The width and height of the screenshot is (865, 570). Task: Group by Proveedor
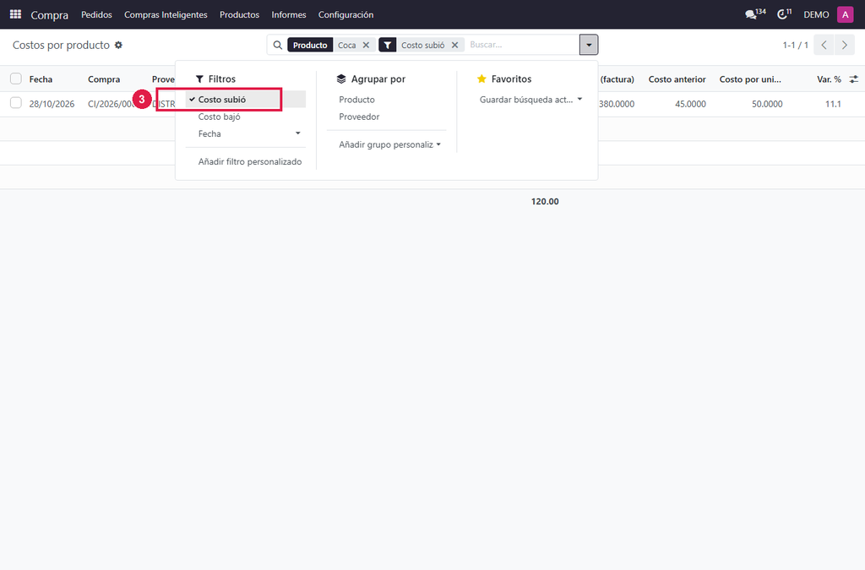coord(359,117)
